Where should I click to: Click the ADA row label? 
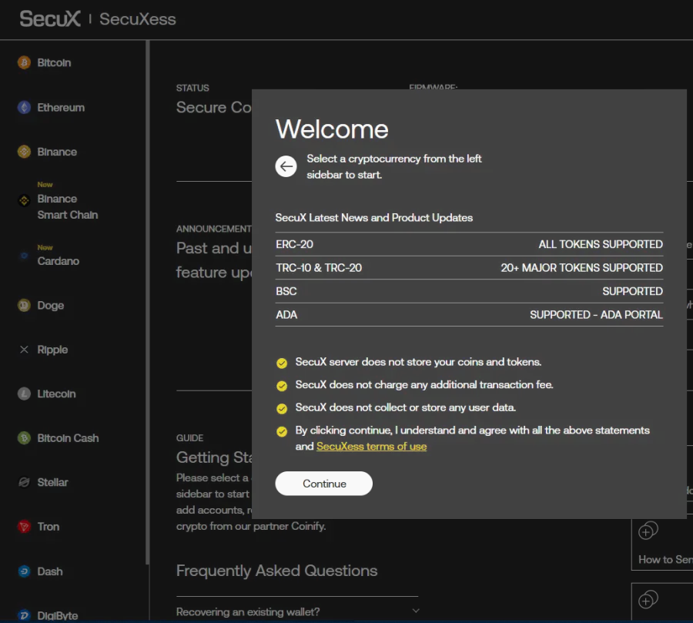pyautogui.click(x=286, y=314)
